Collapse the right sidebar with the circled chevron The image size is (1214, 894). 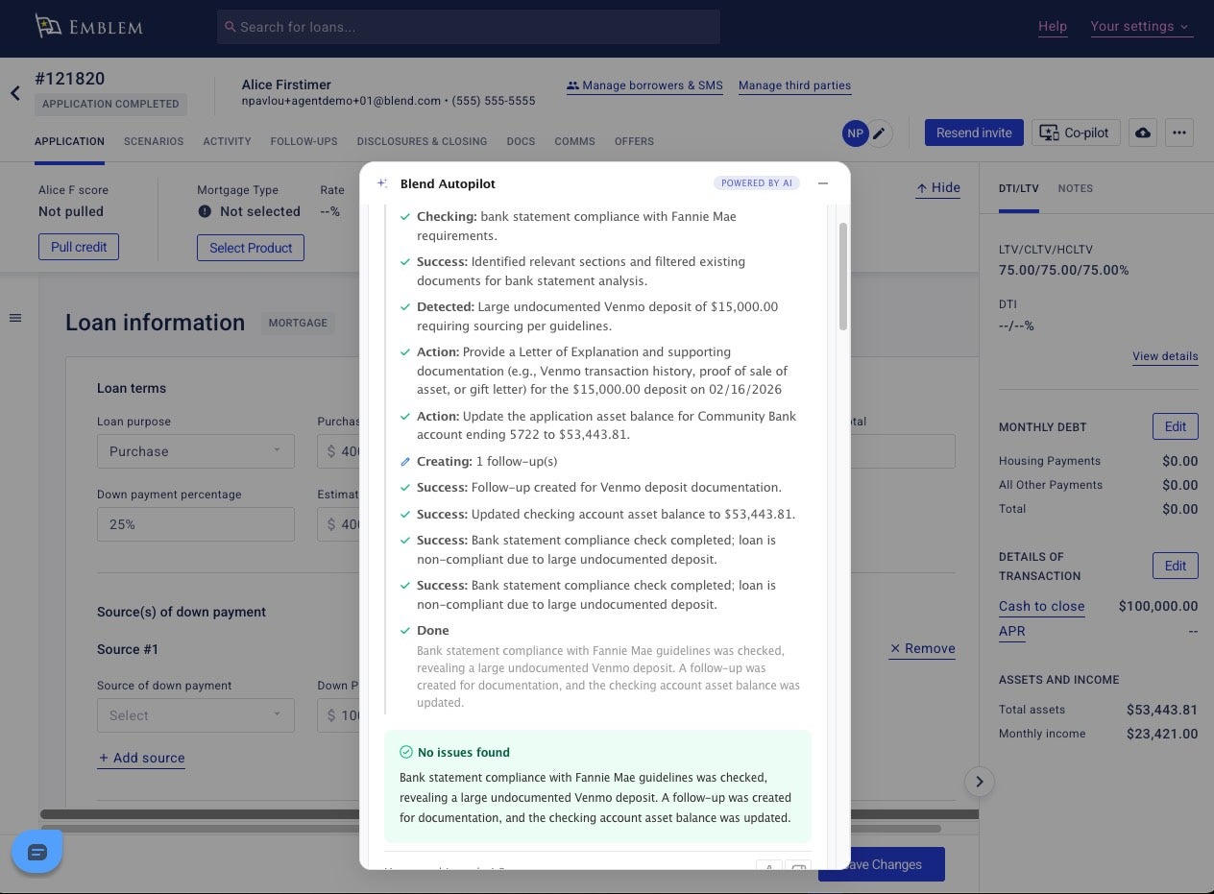point(979,782)
